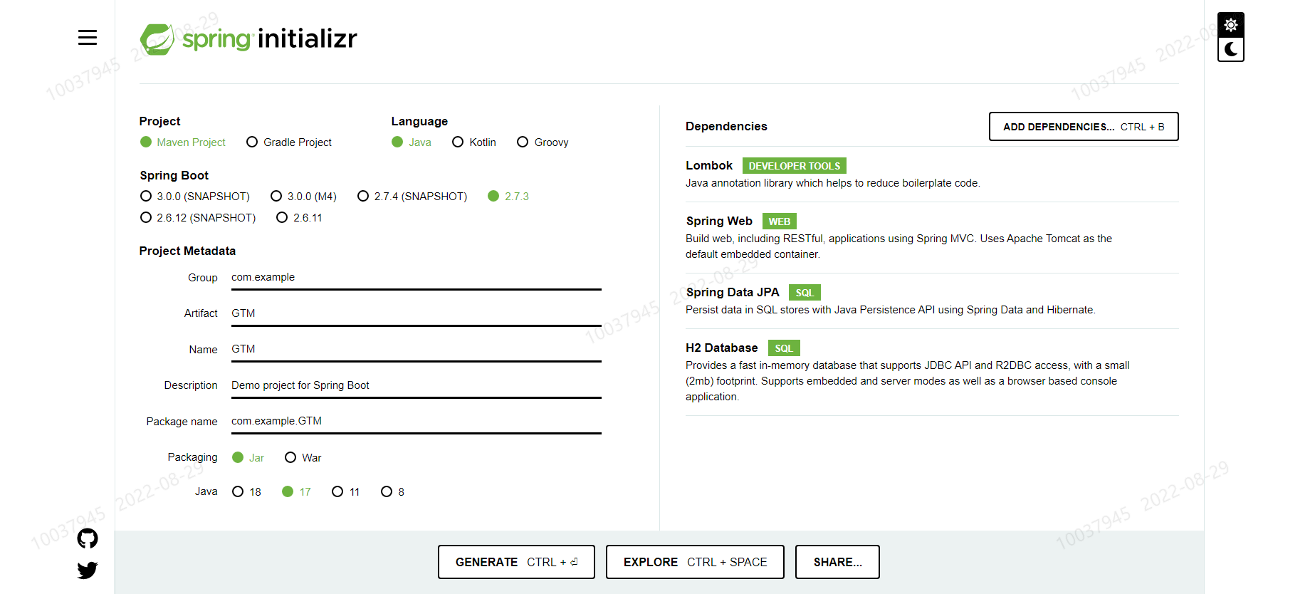
Task: Open the Twitter icon link
Action: tap(88, 570)
